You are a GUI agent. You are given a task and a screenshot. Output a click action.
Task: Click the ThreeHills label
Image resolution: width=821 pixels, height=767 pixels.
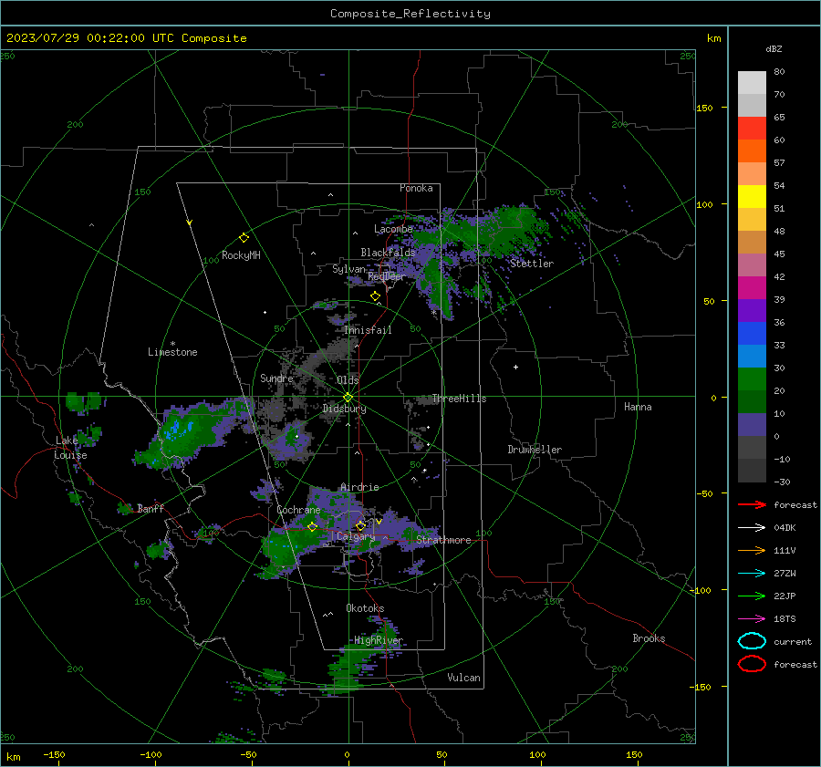click(459, 399)
